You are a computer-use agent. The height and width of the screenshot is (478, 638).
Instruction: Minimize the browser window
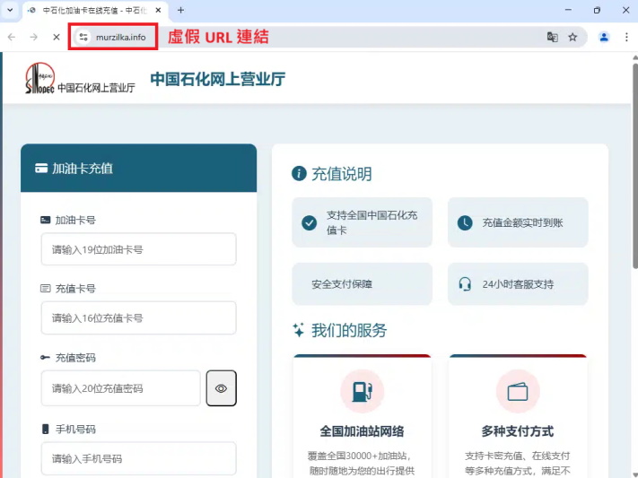click(568, 10)
